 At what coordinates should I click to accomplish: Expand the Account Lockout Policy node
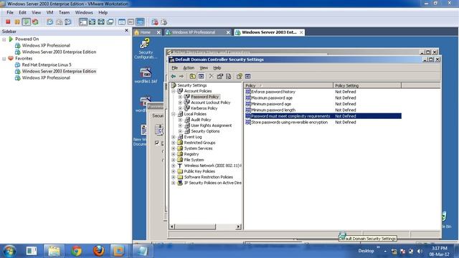180,102
